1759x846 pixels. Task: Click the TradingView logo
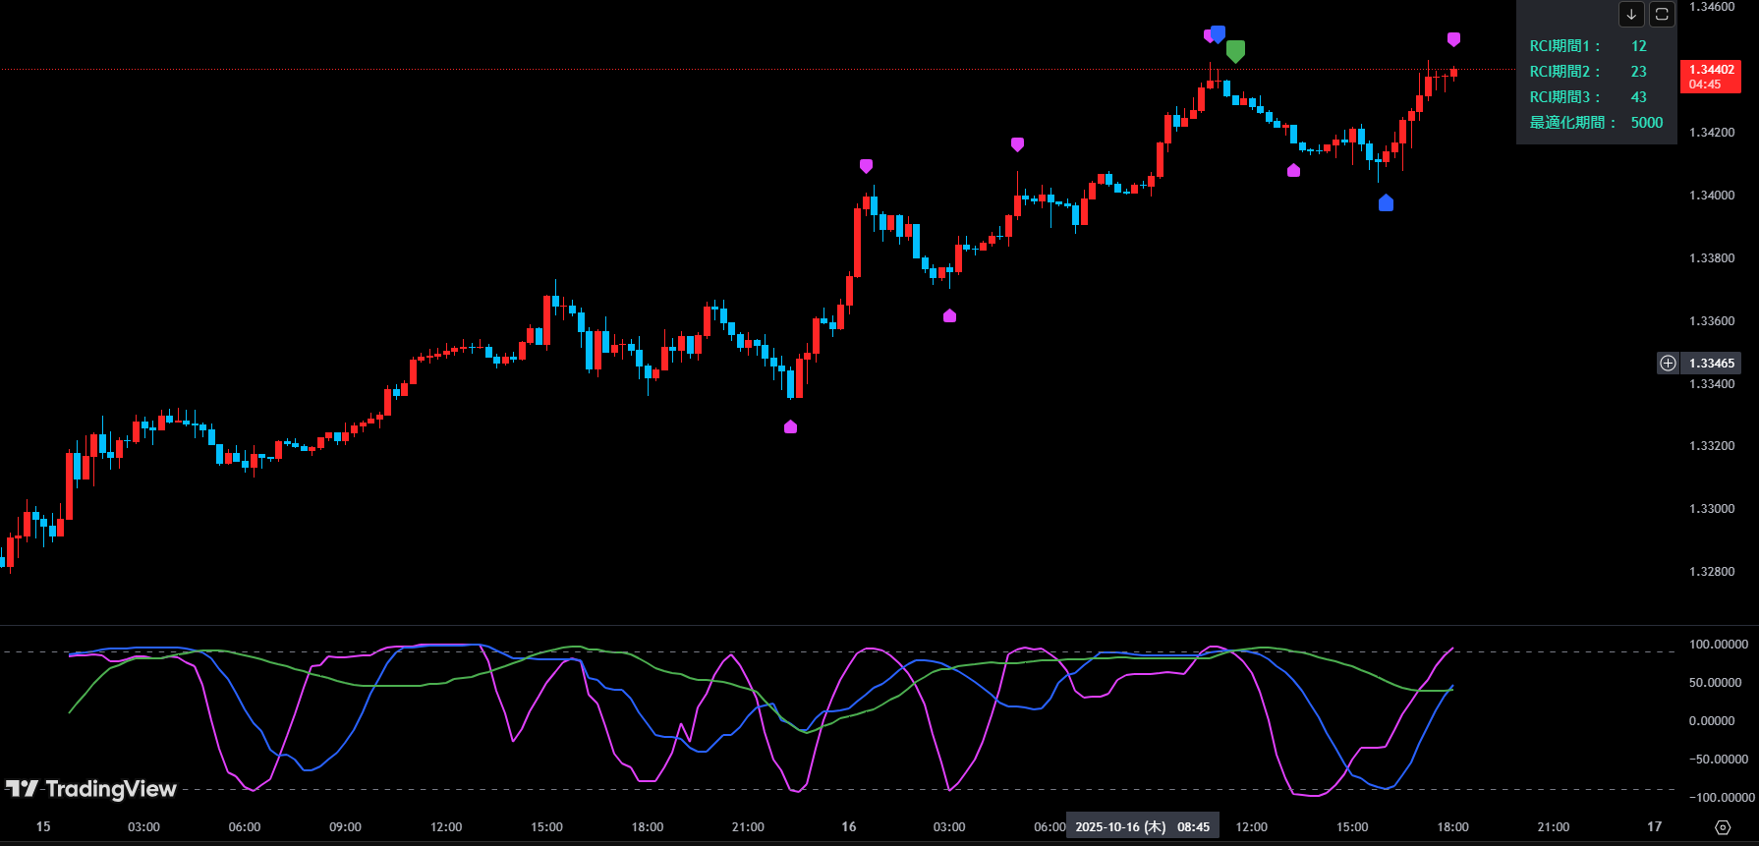[x=90, y=789]
